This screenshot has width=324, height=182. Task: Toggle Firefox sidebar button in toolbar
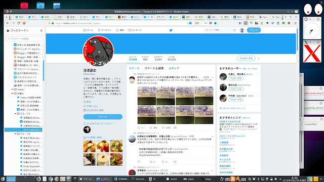point(246,23)
